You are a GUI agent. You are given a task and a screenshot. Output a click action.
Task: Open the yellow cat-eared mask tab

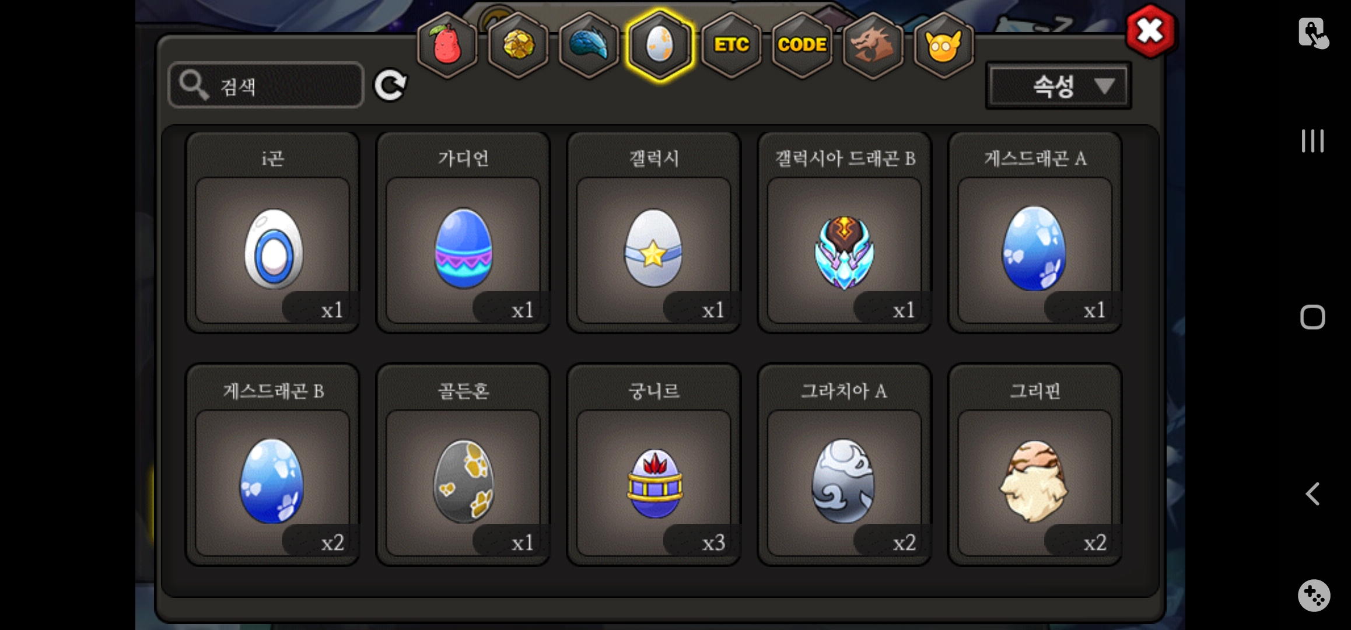943,45
